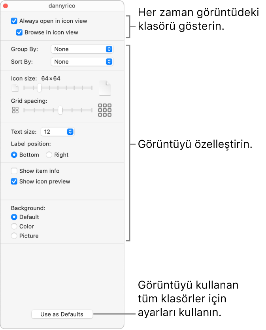Choose Default background option
Viewport: 266px width, 330px height.
[x=14, y=217]
